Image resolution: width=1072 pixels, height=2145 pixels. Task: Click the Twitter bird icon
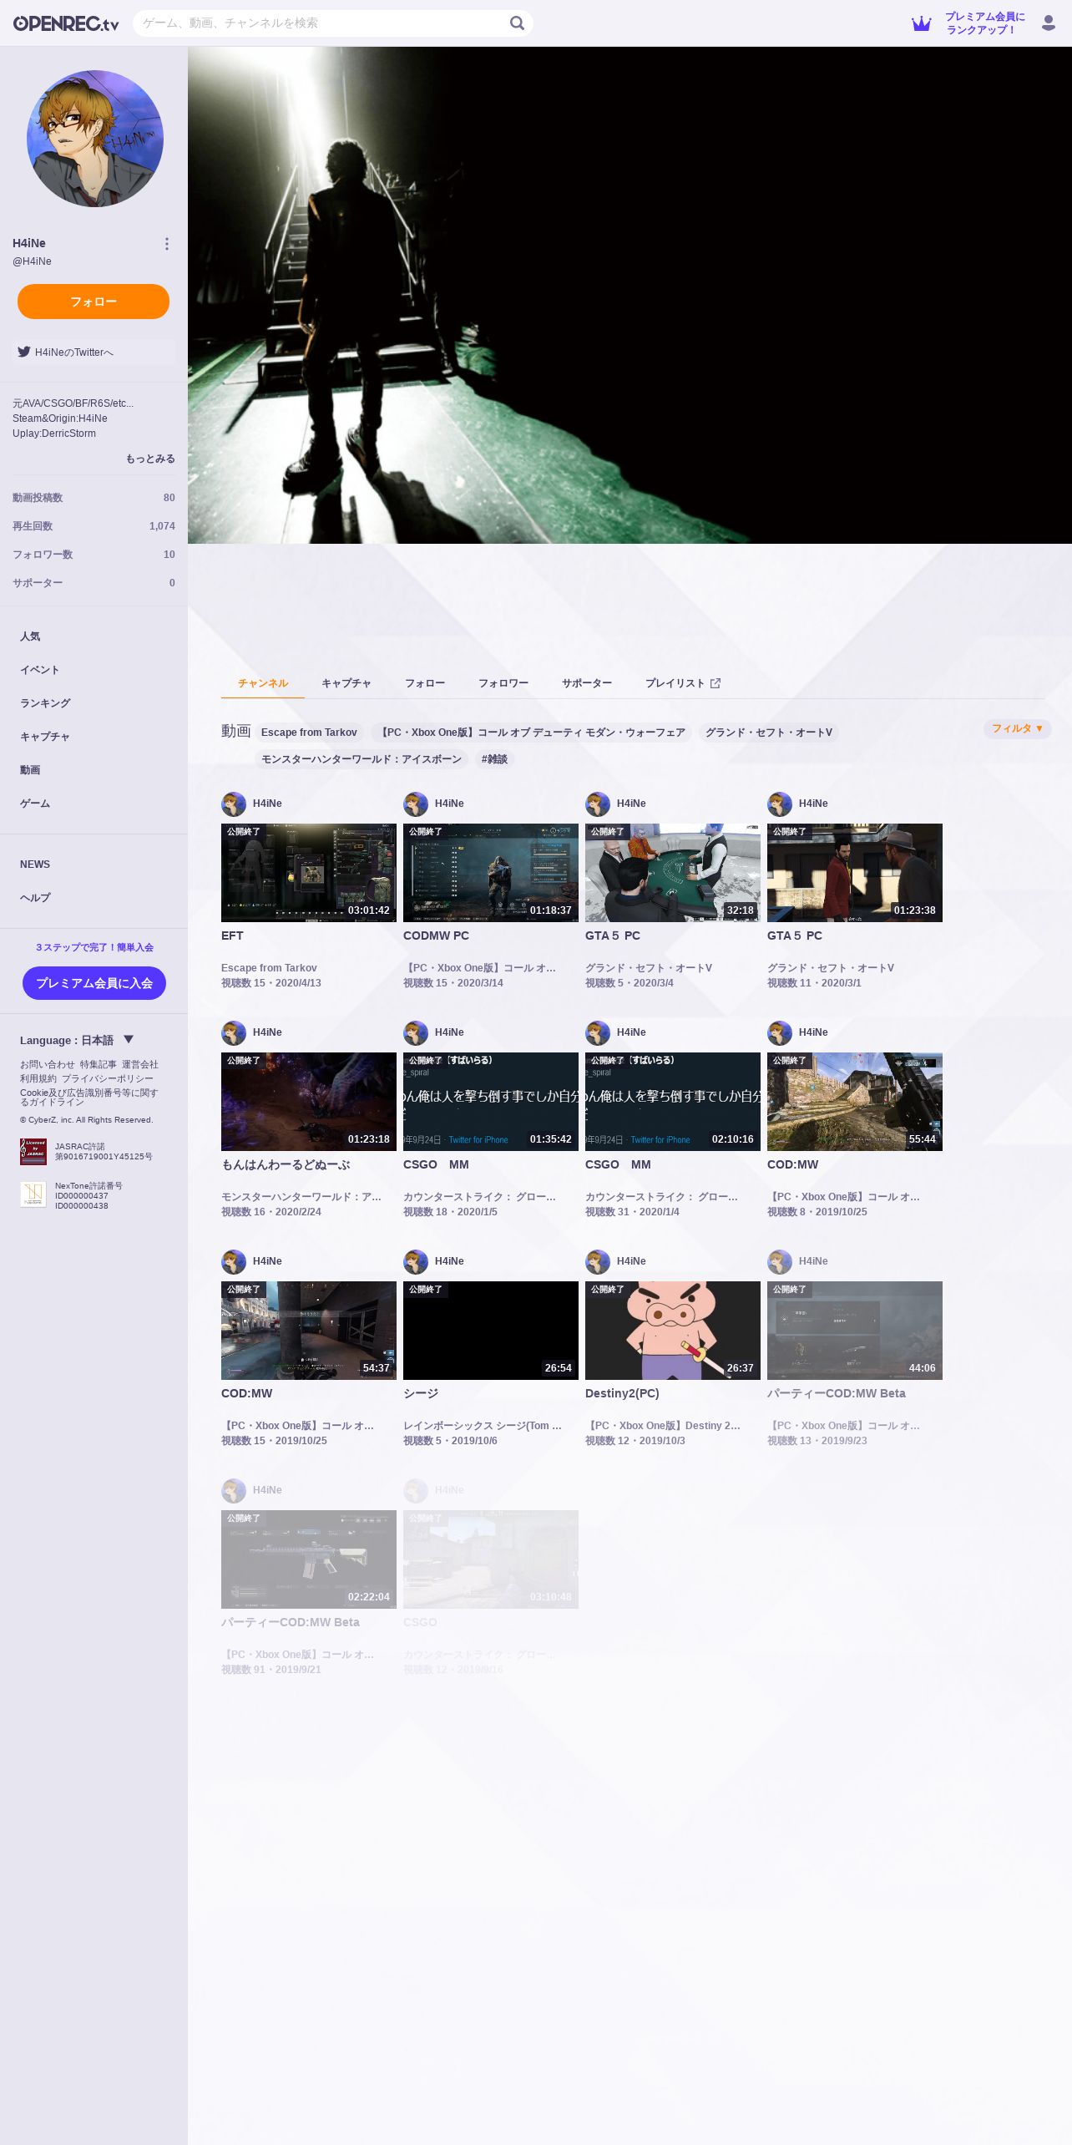tap(24, 352)
